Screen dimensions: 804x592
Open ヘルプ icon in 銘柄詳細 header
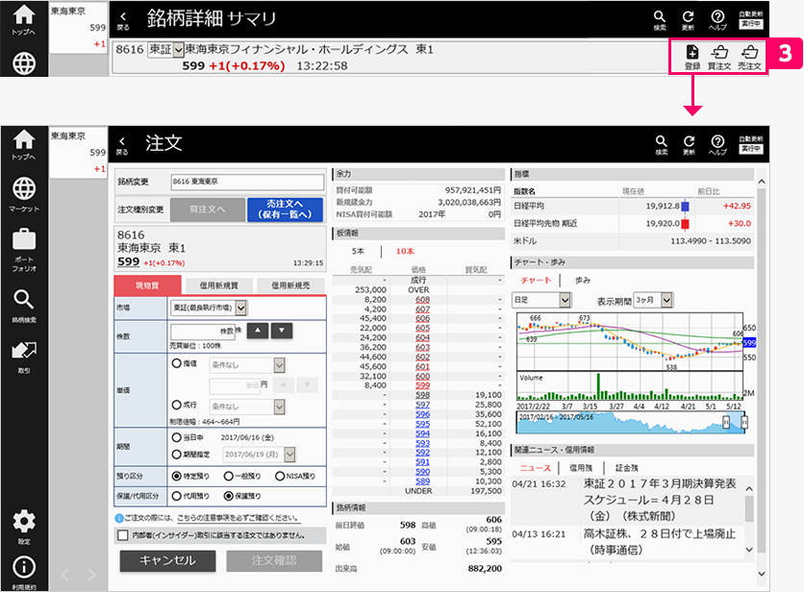[717, 20]
